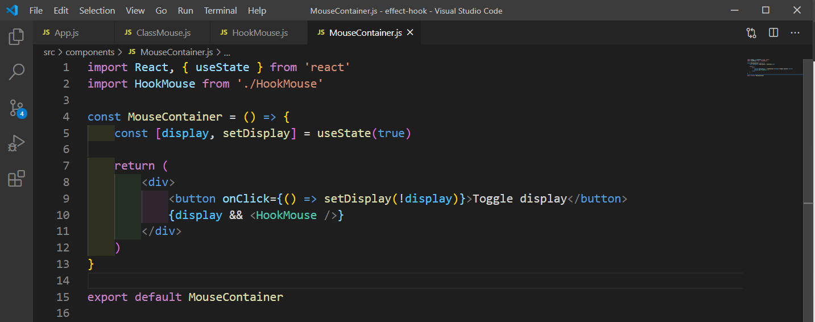This screenshot has width=815, height=322.
Task: Open the File menu
Action: (x=36, y=11)
